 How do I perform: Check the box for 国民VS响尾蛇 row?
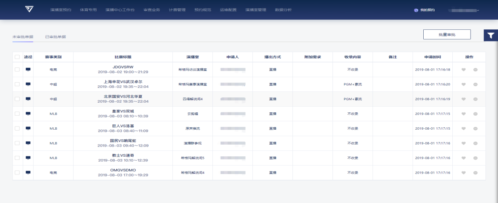click(17, 143)
